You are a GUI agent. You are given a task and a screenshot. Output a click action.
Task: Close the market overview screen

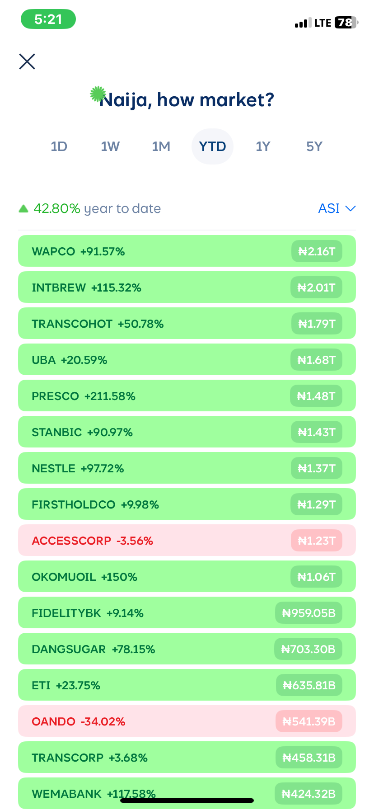click(27, 61)
